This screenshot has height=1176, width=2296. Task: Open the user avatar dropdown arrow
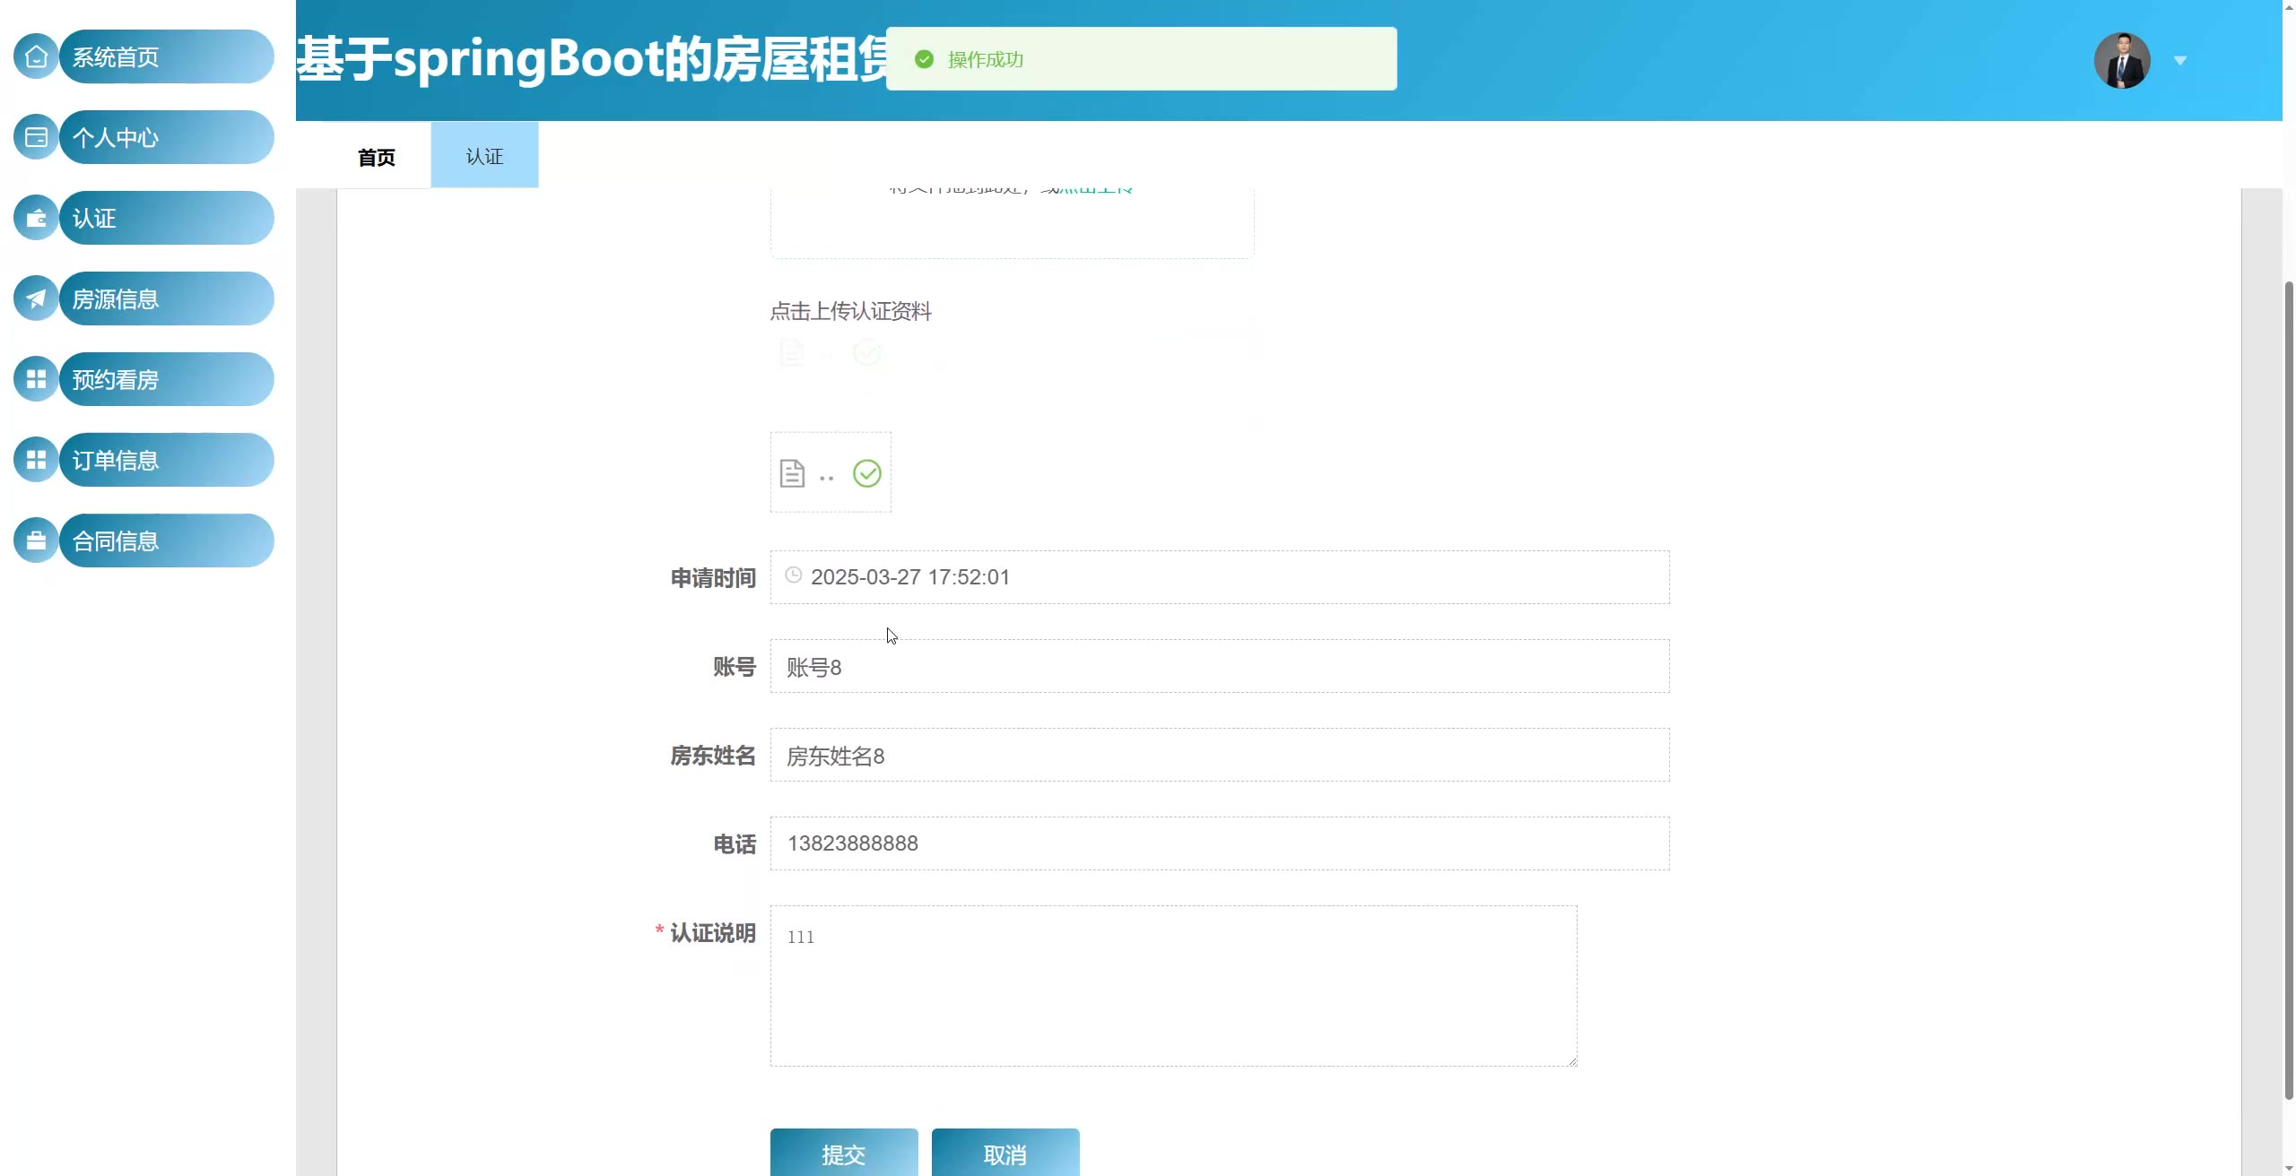[x=2180, y=61]
